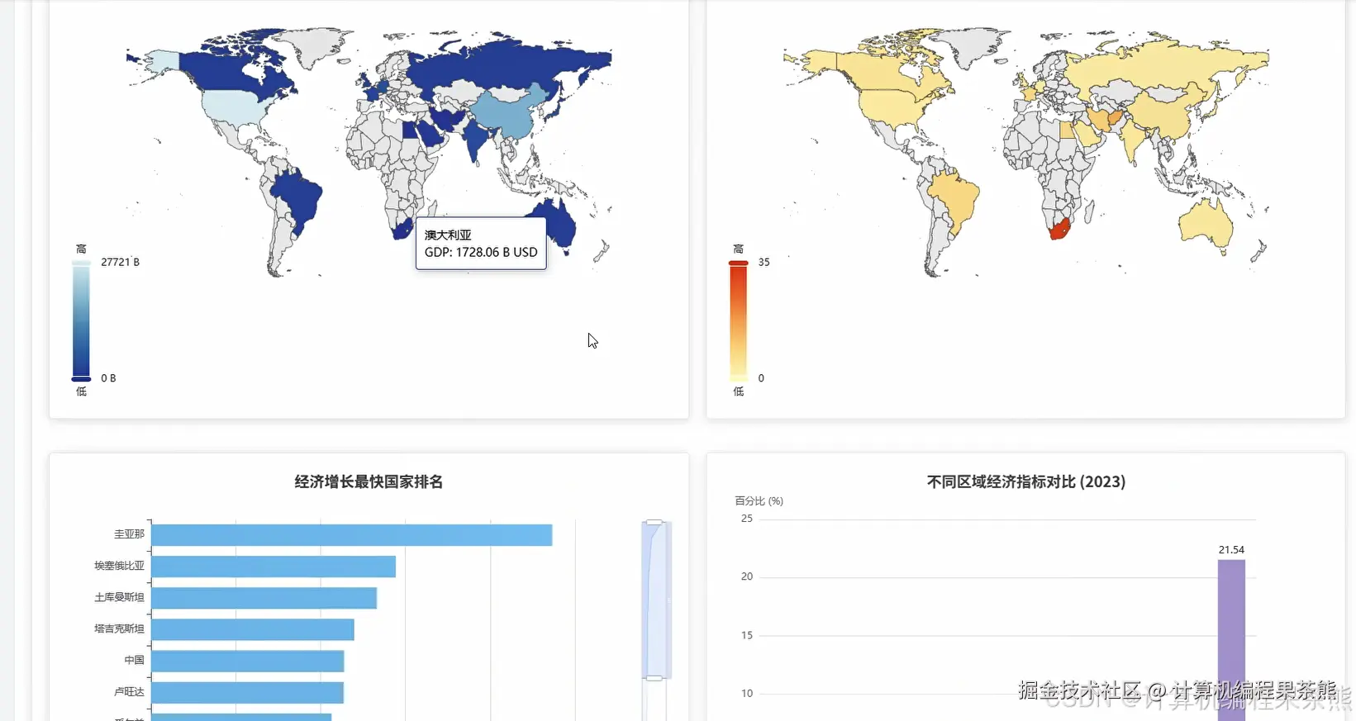Click the 经济增长最快国家排名 chart title
Image resolution: width=1356 pixels, height=721 pixels.
(369, 481)
